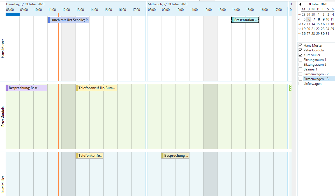
Task: Go to previous month in mini calendar
Action: click(300, 4)
